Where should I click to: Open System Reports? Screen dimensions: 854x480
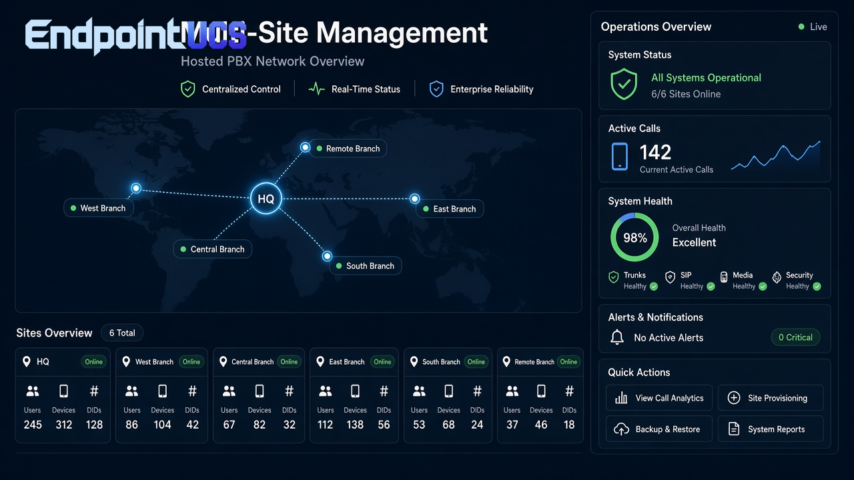click(x=771, y=429)
